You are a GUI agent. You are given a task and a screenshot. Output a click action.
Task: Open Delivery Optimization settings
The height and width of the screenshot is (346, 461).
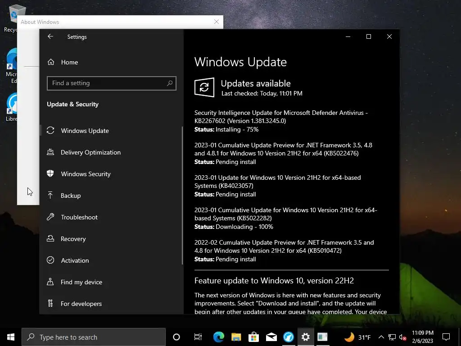click(90, 152)
